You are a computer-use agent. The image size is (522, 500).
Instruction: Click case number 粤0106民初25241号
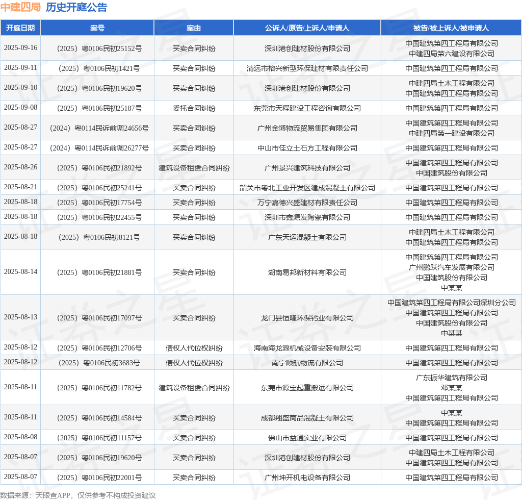[99, 188]
